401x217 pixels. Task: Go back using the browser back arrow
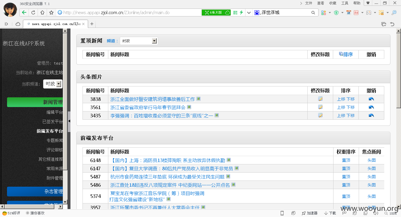click(24, 13)
